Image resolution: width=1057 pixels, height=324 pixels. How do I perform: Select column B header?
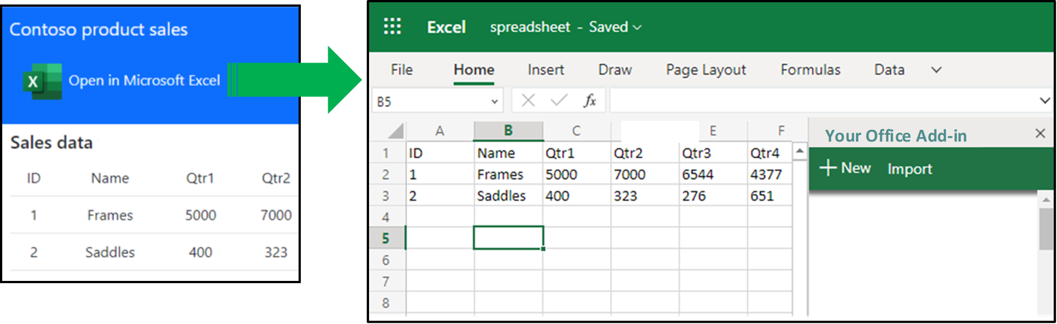(508, 130)
